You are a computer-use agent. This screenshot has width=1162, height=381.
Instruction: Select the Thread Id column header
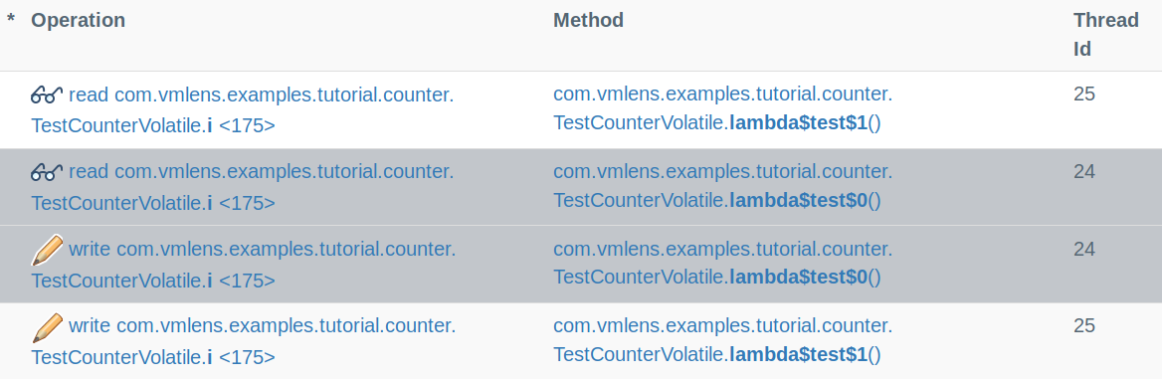click(x=1105, y=35)
